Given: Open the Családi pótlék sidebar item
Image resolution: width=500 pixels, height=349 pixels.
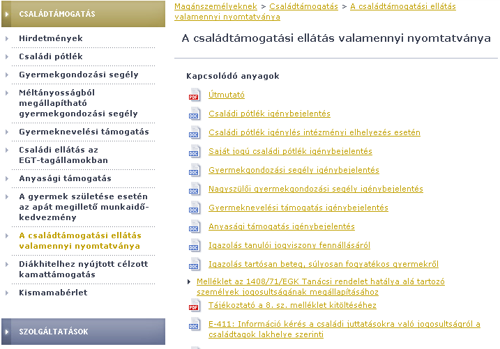Looking at the screenshot, I should coord(51,56).
